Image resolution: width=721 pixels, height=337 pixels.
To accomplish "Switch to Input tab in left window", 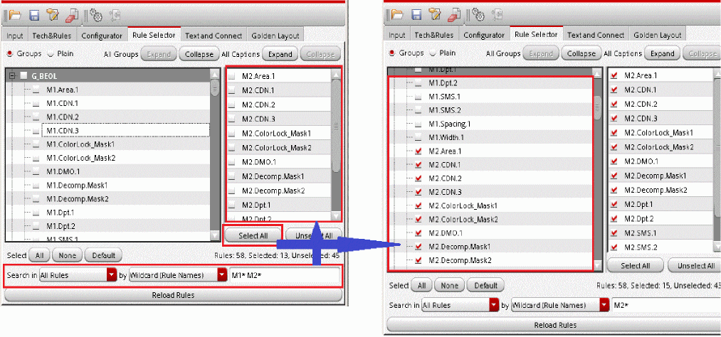I will click(15, 36).
